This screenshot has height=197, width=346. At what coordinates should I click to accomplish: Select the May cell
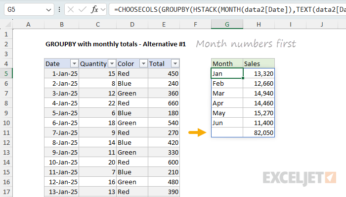click(x=227, y=113)
